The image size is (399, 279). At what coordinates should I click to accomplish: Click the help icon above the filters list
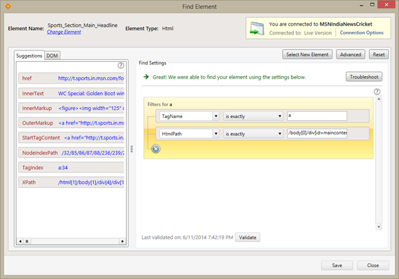[x=377, y=92]
